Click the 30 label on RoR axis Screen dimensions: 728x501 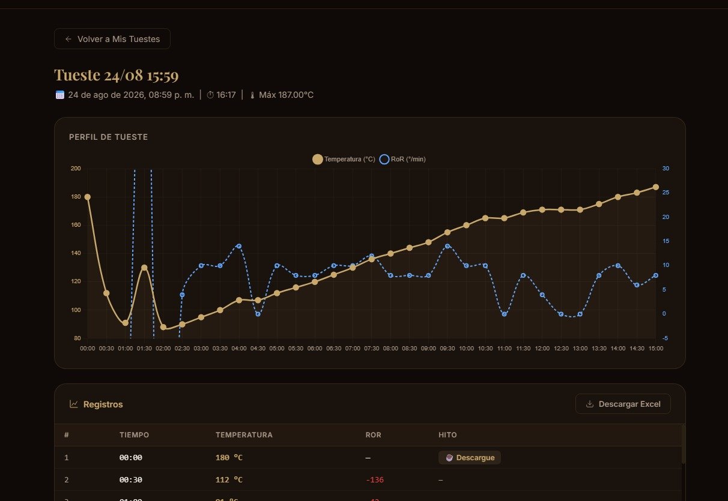coord(666,169)
